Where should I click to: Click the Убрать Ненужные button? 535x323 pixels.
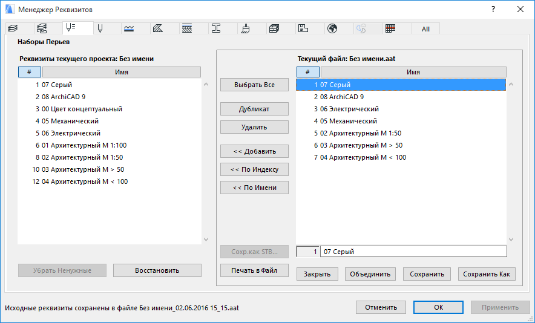click(x=62, y=270)
